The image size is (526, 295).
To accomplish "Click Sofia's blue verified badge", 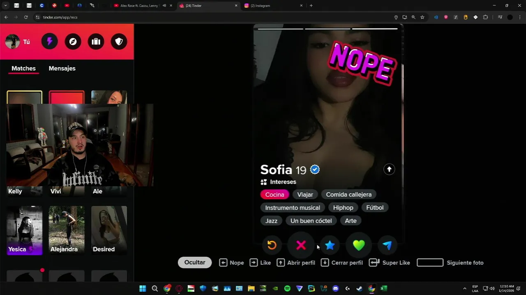I will (x=315, y=169).
